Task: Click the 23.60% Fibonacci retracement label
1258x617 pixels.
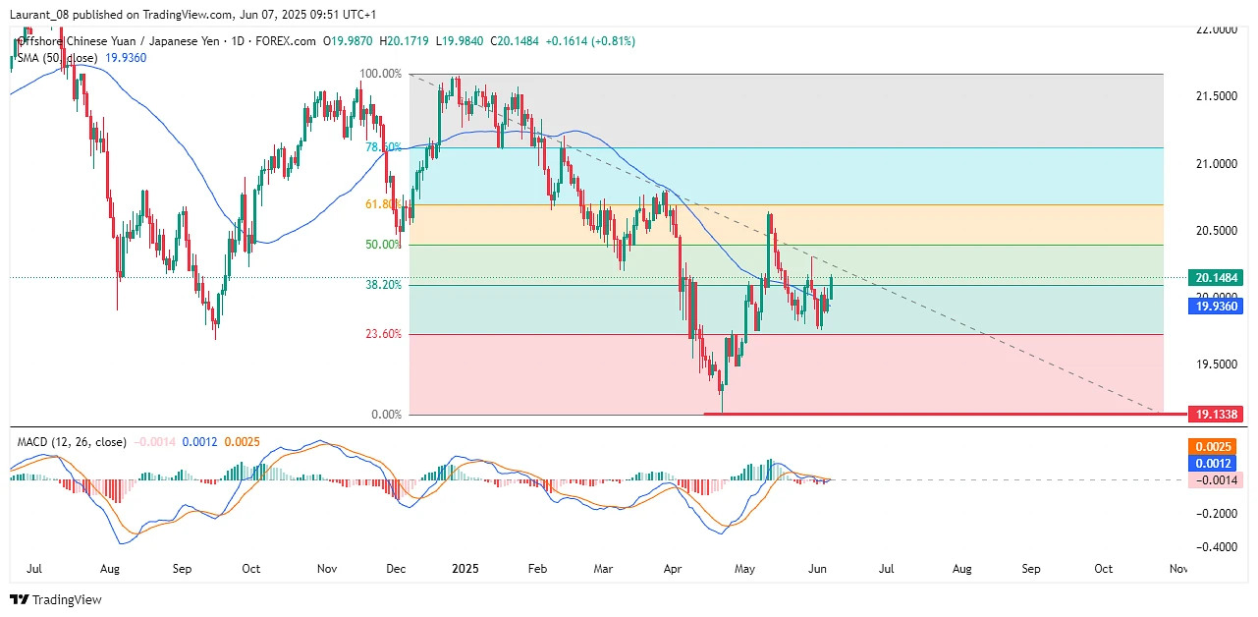Action: click(383, 334)
